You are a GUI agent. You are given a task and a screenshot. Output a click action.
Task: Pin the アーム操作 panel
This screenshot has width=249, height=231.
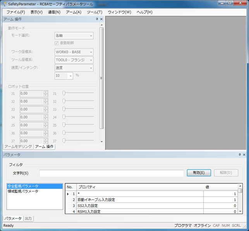[97, 19]
